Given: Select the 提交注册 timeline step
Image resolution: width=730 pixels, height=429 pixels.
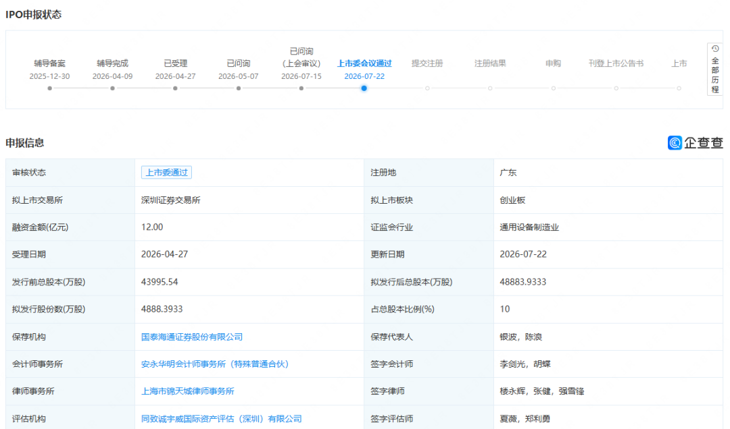Looking at the screenshot, I should [427, 63].
